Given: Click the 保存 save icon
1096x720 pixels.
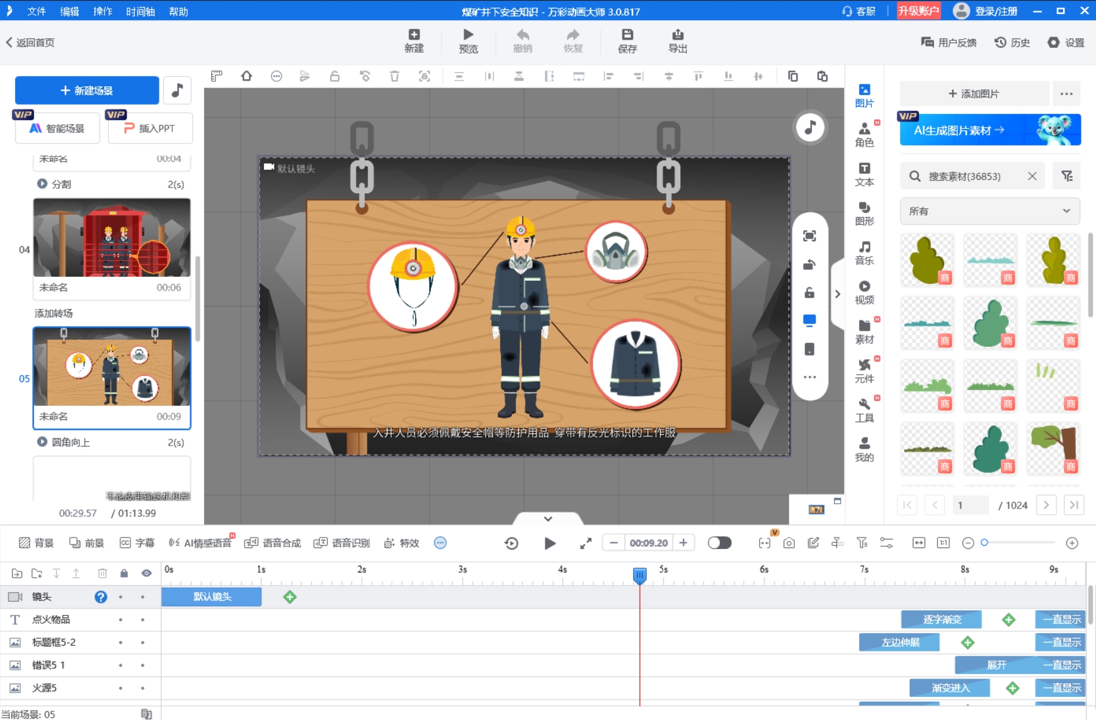Looking at the screenshot, I should (627, 41).
